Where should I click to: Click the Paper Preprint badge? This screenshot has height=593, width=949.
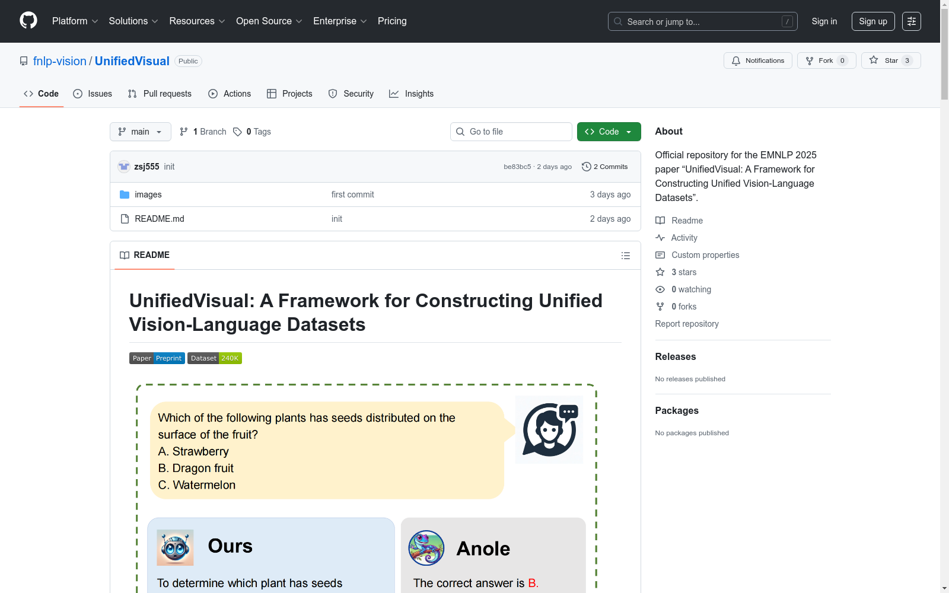click(157, 358)
